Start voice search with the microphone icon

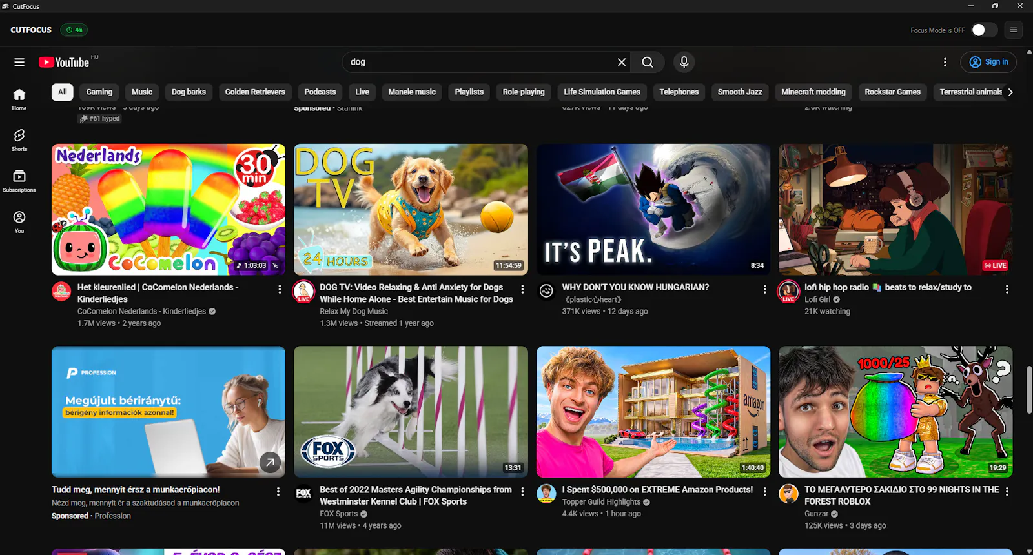(x=684, y=62)
